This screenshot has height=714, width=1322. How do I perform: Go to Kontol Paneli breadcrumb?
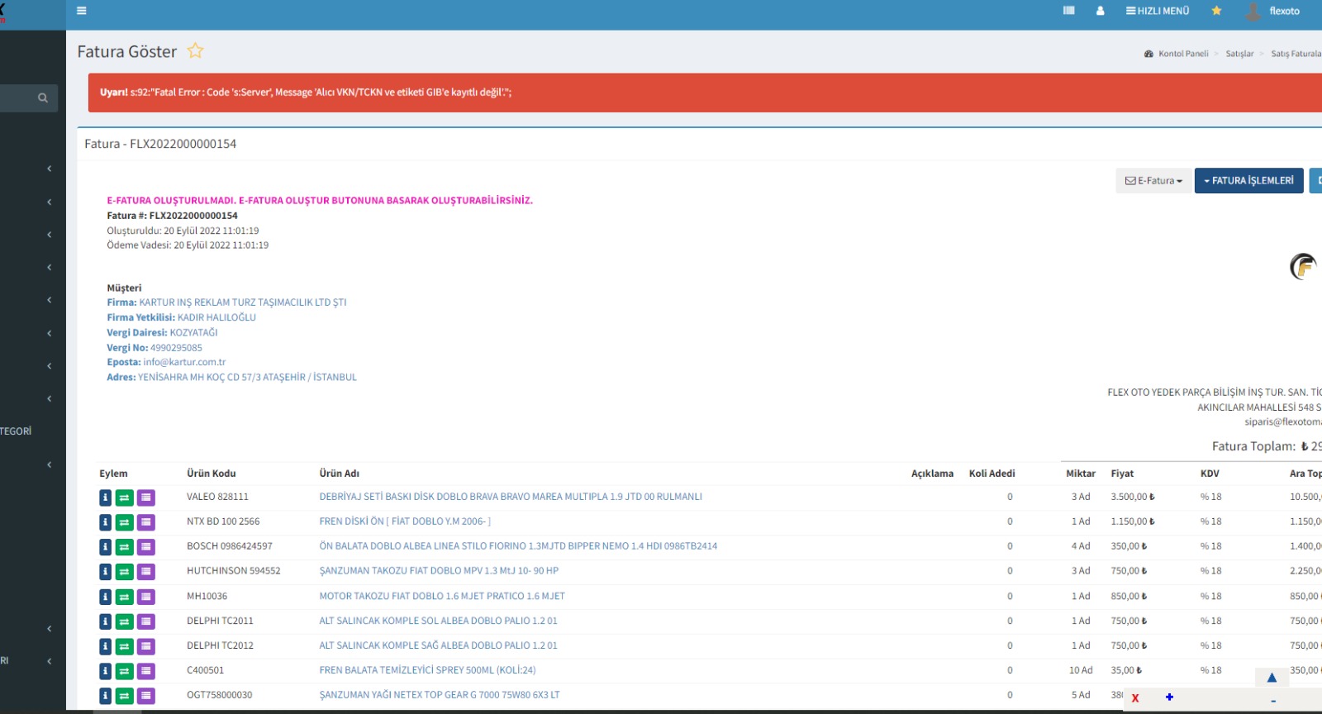click(1182, 54)
